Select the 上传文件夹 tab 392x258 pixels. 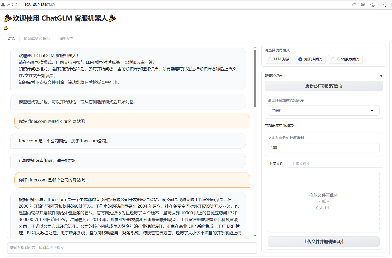(301, 164)
